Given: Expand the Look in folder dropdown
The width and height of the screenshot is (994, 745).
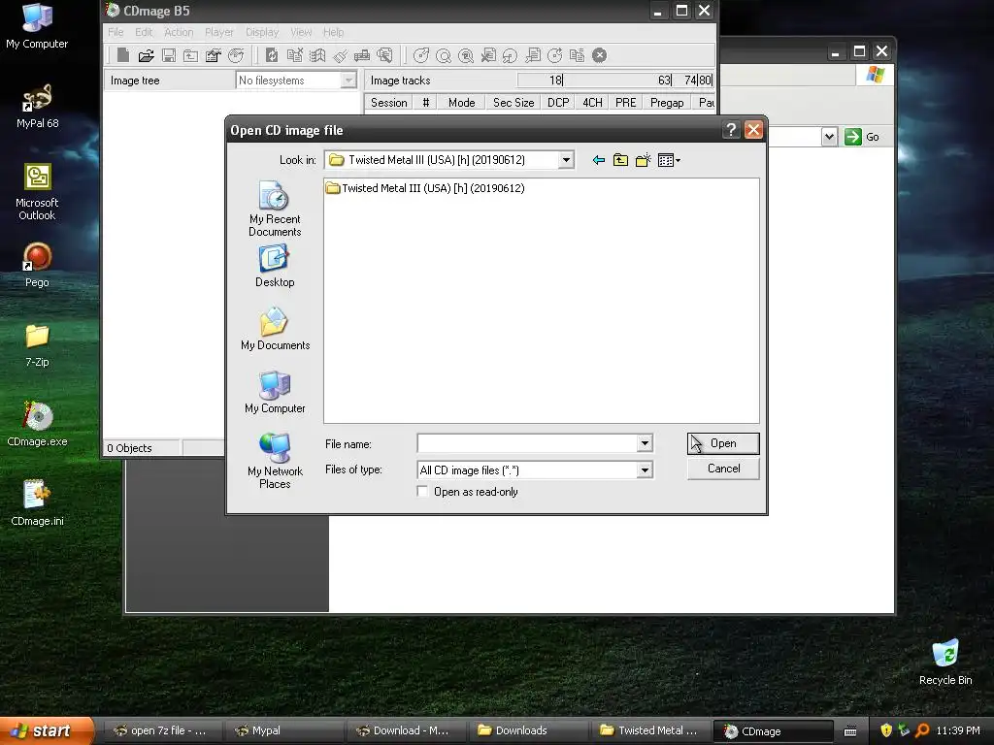Looking at the screenshot, I should pos(566,160).
